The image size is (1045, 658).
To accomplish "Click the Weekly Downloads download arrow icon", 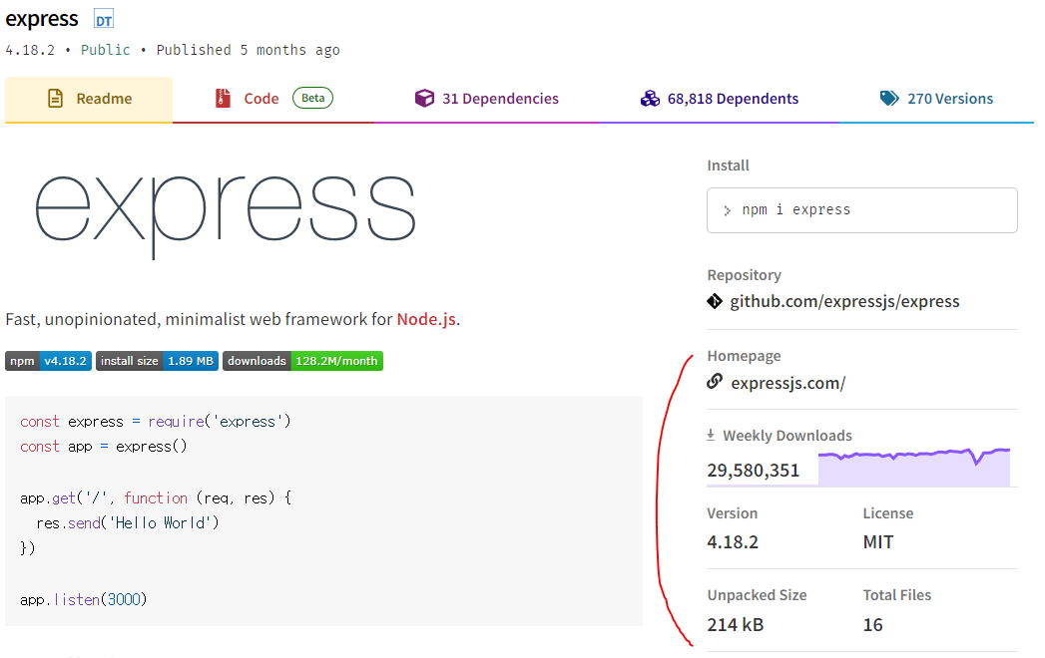I will (x=711, y=435).
